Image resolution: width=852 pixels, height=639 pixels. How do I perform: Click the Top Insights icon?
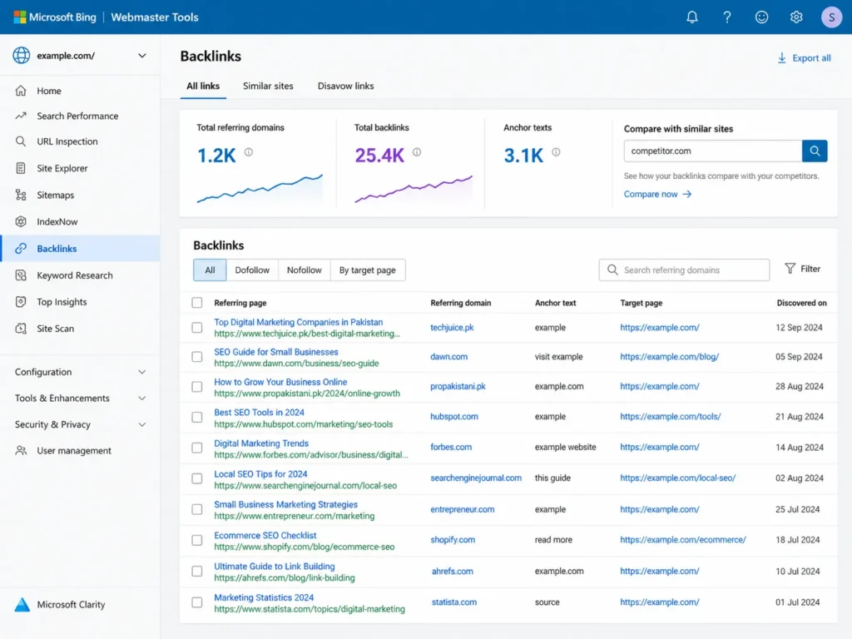21,301
